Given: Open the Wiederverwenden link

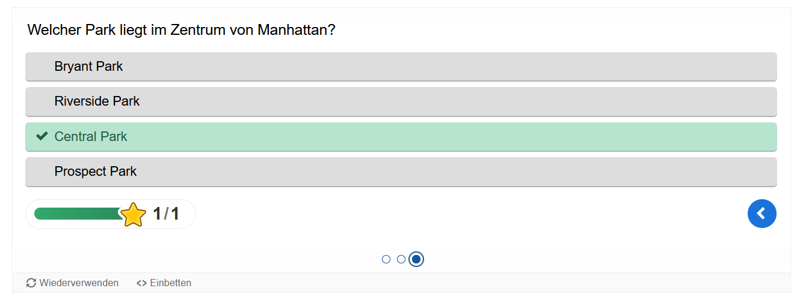Looking at the screenshot, I should [x=79, y=283].
